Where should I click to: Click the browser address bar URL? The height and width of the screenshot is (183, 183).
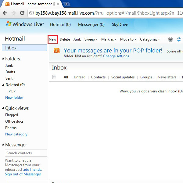[x=109, y=13]
